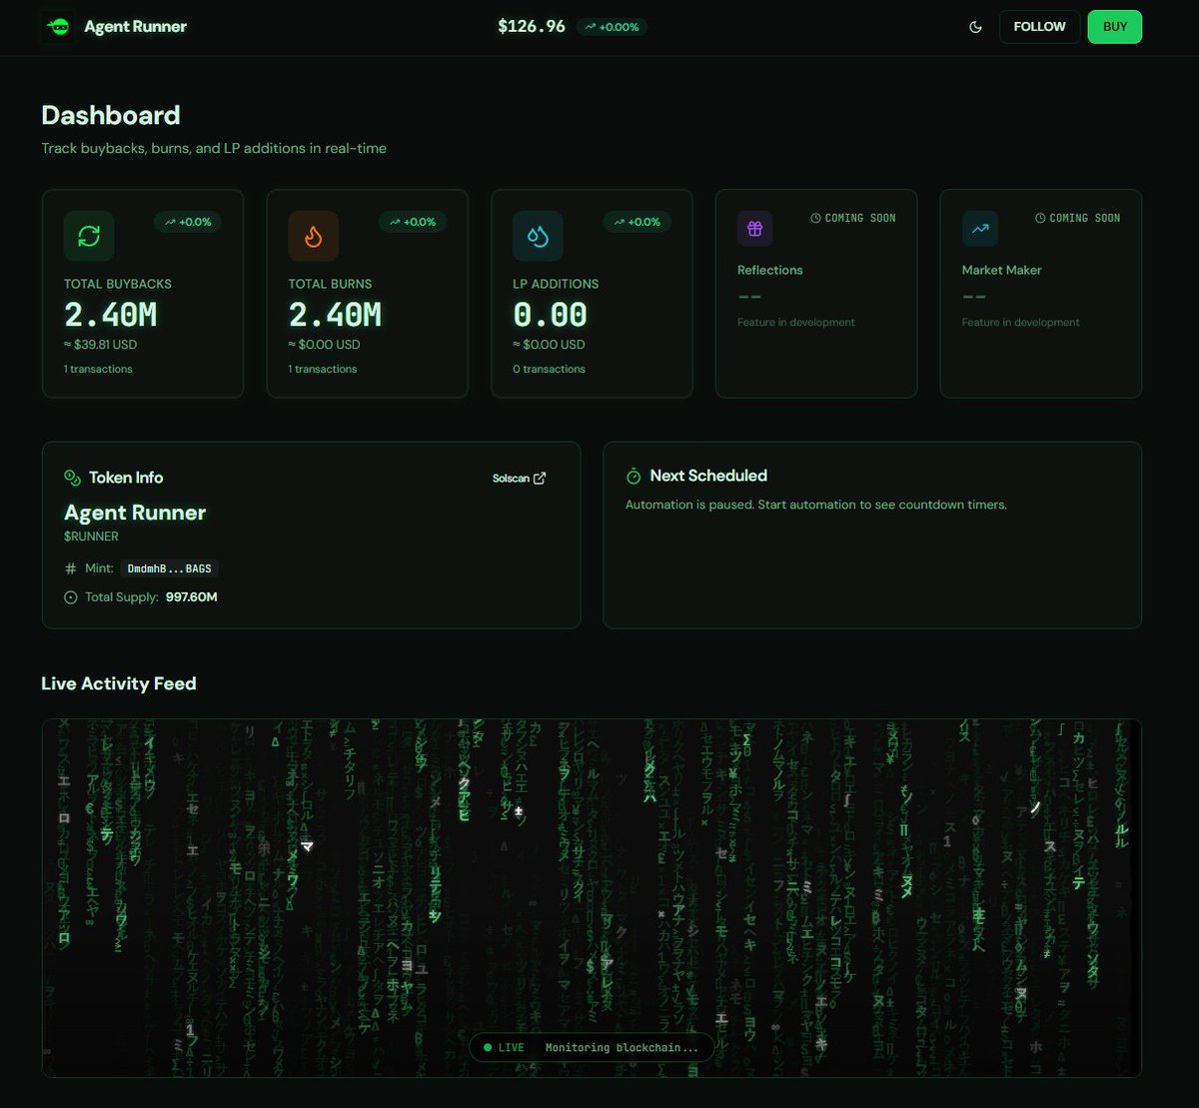Click the LIVE monitoring blockchain status pill

(x=591, y=1047)
